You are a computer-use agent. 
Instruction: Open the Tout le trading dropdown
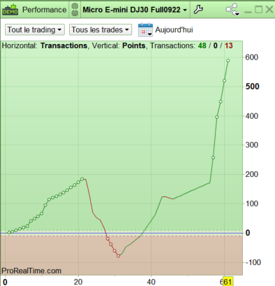click(35, 30)
